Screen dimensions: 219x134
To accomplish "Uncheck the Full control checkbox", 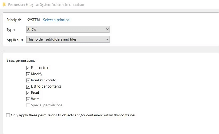I will pyautogui.click(x=28, y=68).
